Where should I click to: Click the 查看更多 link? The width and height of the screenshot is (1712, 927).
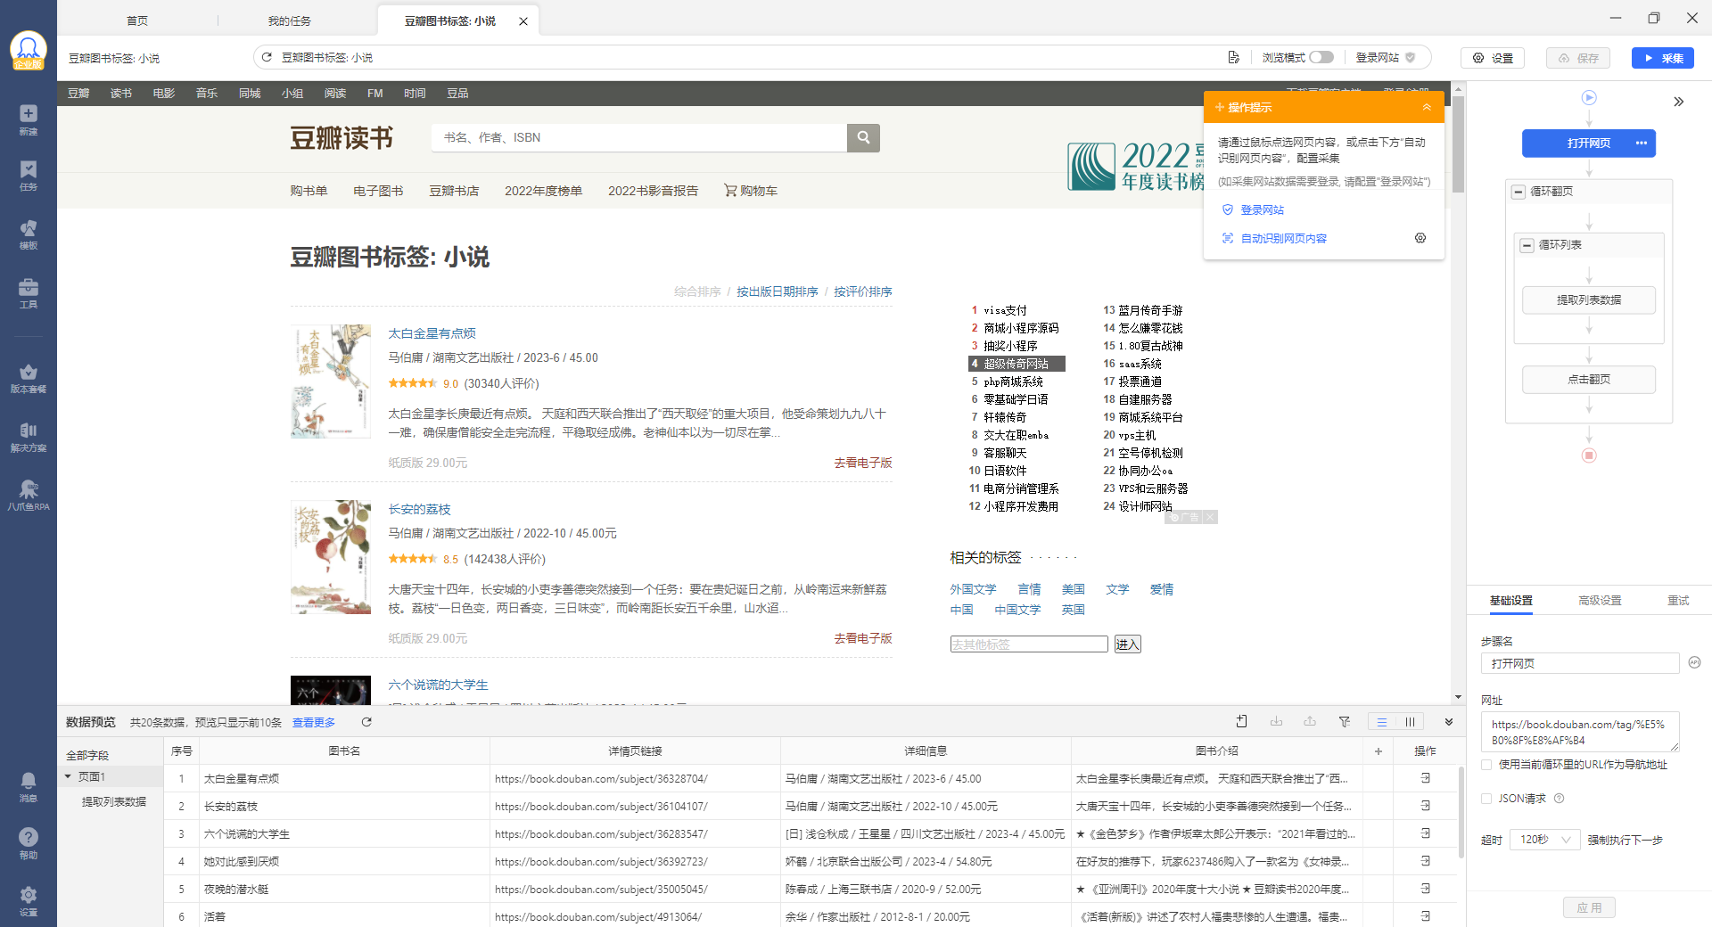tap(314, 722)
